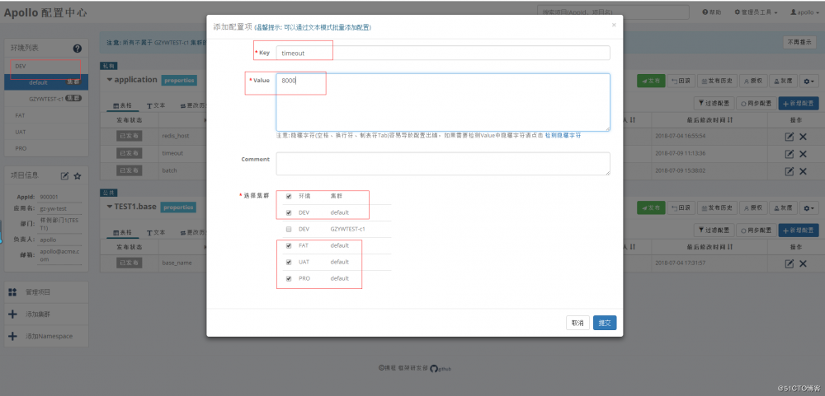Add a cluster via the 添加集群 plus icon

click(x=13, y=314)
